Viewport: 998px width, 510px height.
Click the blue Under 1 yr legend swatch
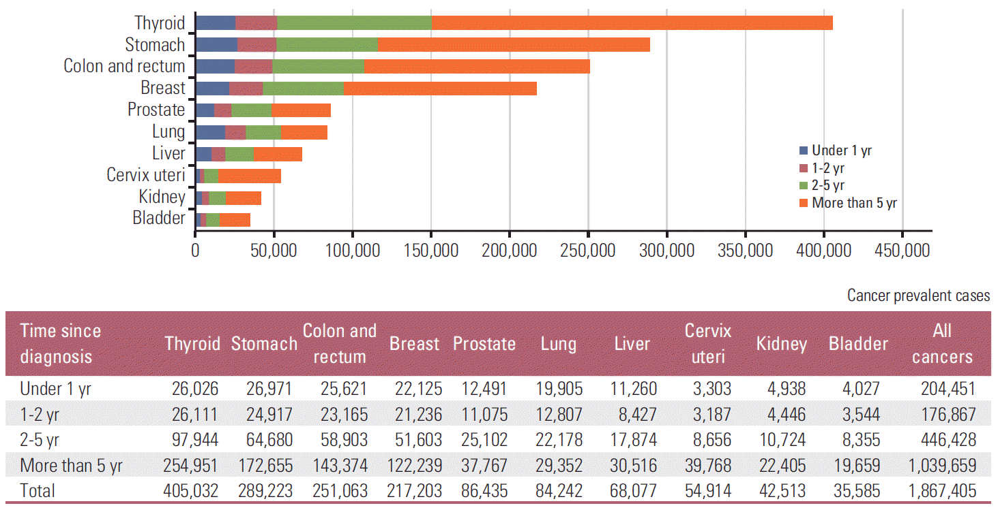pos(803,150)
